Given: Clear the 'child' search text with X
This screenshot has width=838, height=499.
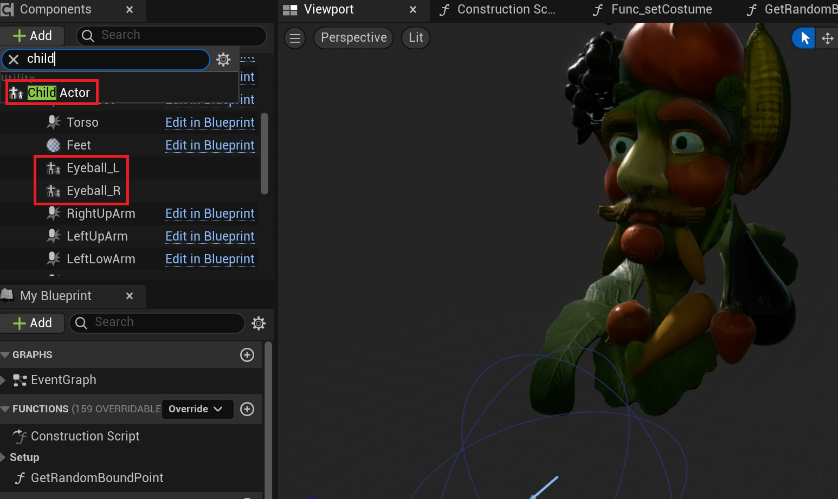Looking at the screenshot, I should pyautogui.click(x=14, y=59).
